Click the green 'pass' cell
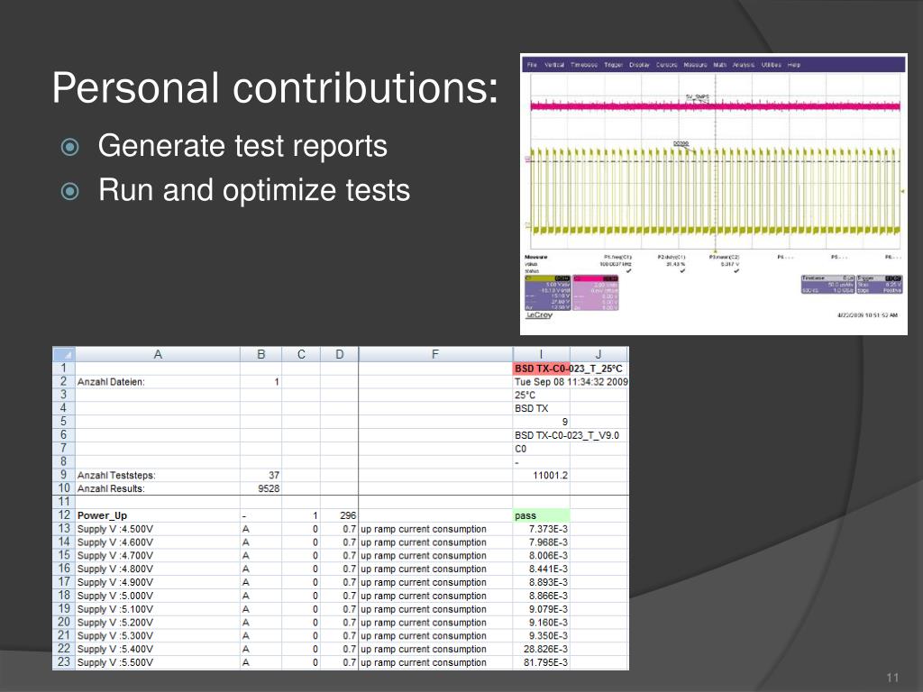Screen dimensions: 923x692 [541, 515]
